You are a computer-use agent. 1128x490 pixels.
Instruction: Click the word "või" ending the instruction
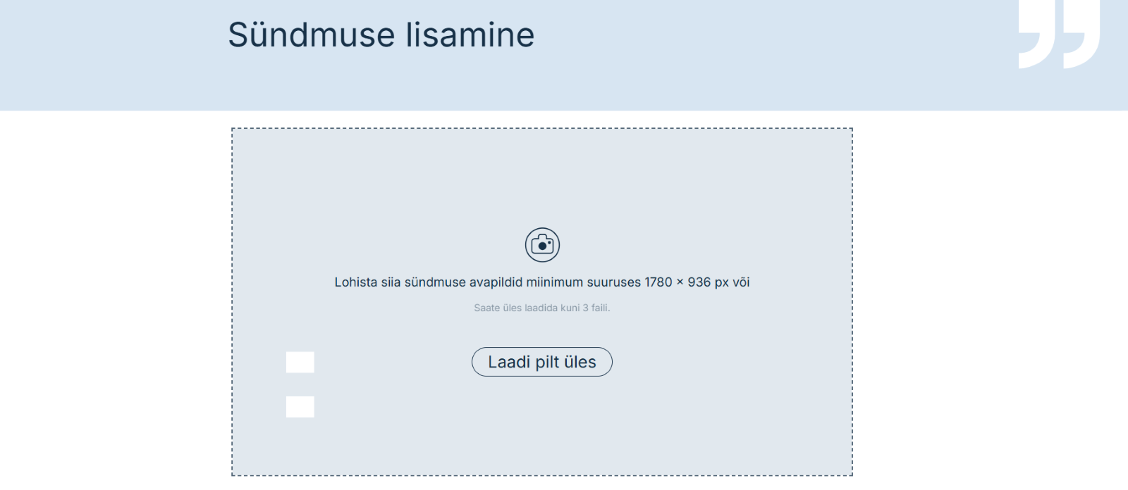coord(741,282)
